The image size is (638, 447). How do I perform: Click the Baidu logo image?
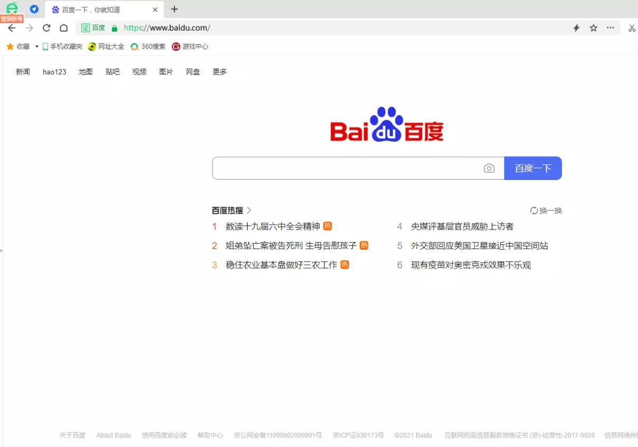coord(387,125)
